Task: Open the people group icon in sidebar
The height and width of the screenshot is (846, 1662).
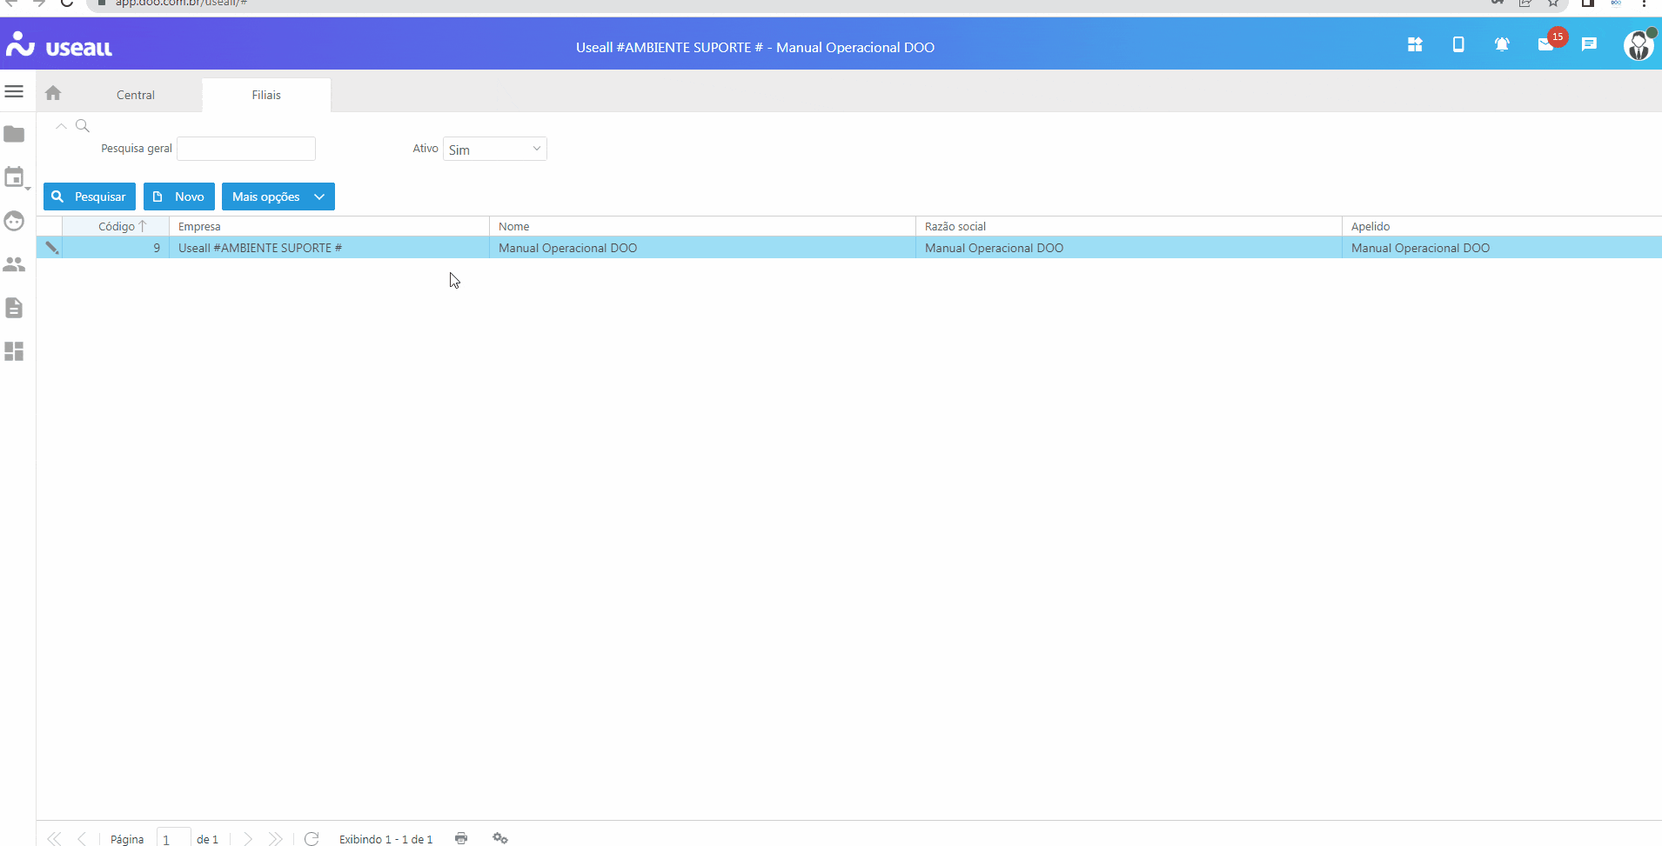Action: (x=14, y=264)
